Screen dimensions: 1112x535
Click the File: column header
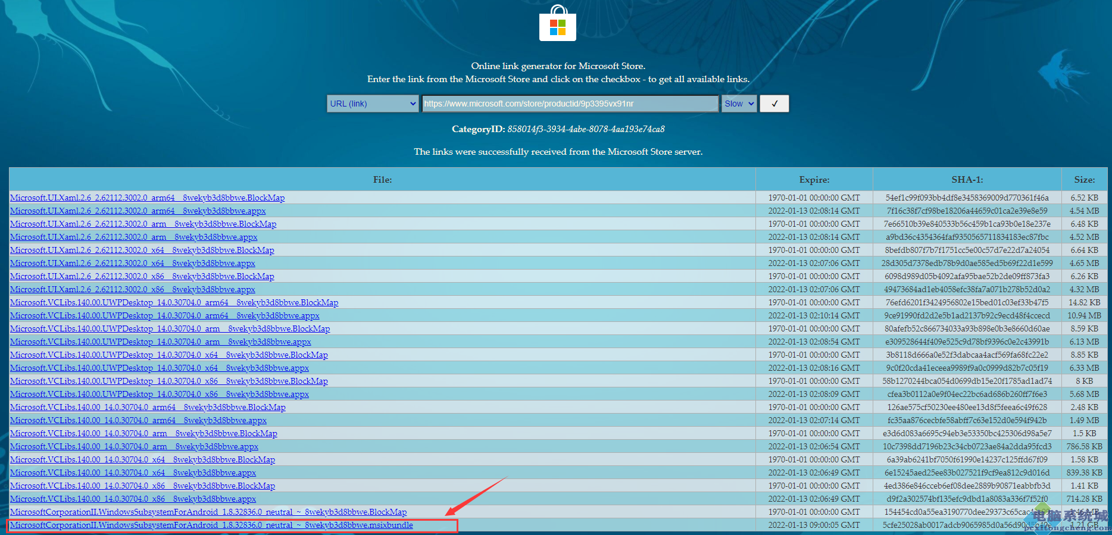[x=382, y=179]
